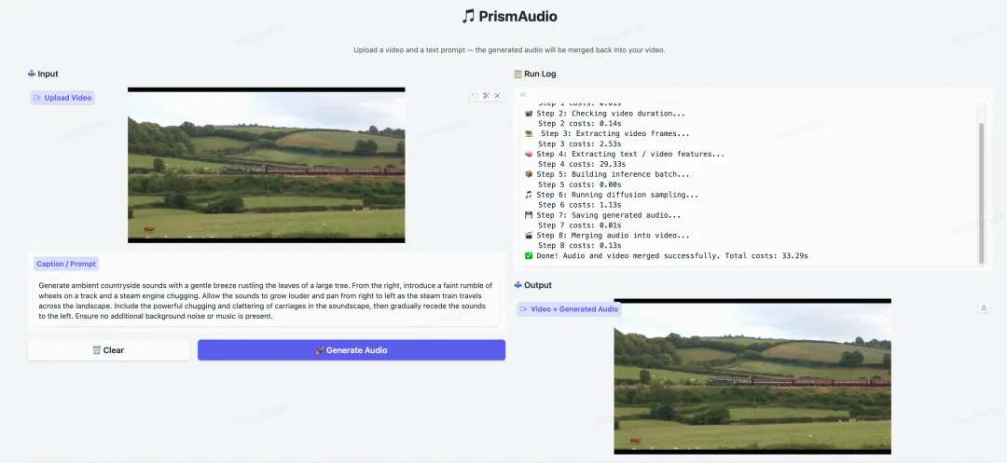Click log line 'Step 3 costs: 2.53s'
This screenshot has height=463, width=1007.
tap(580, 143)
